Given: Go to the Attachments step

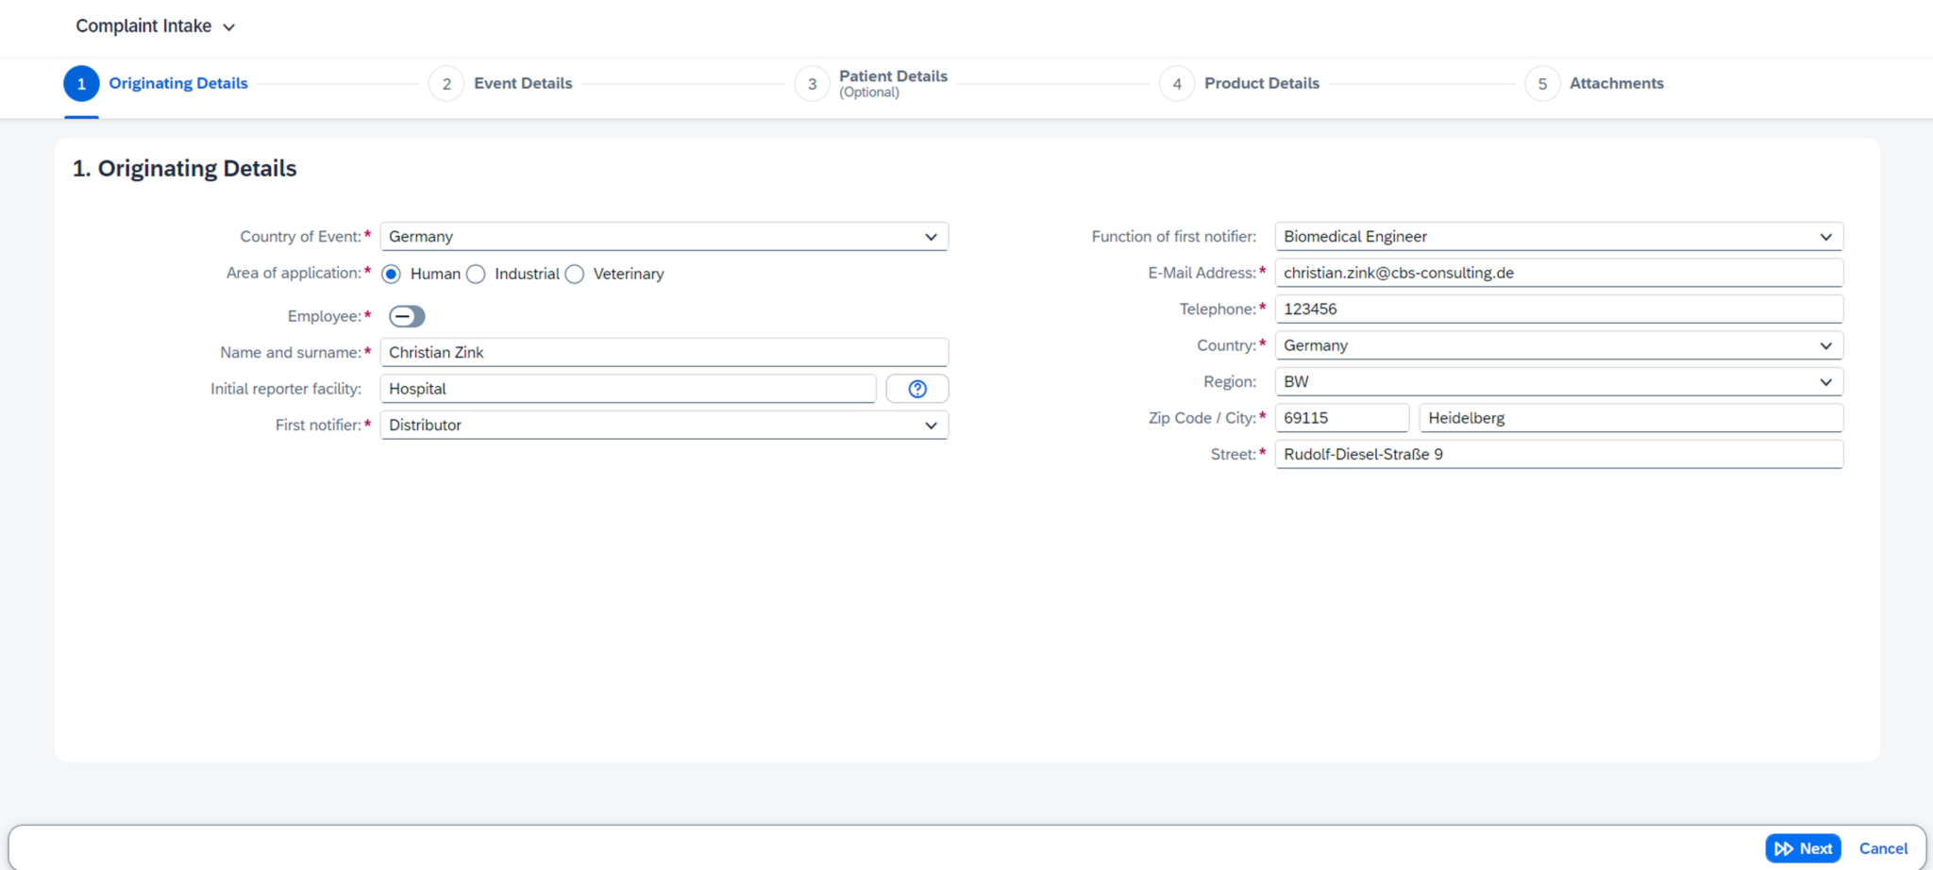Looking at the screenshot, I should point(1616,83).
